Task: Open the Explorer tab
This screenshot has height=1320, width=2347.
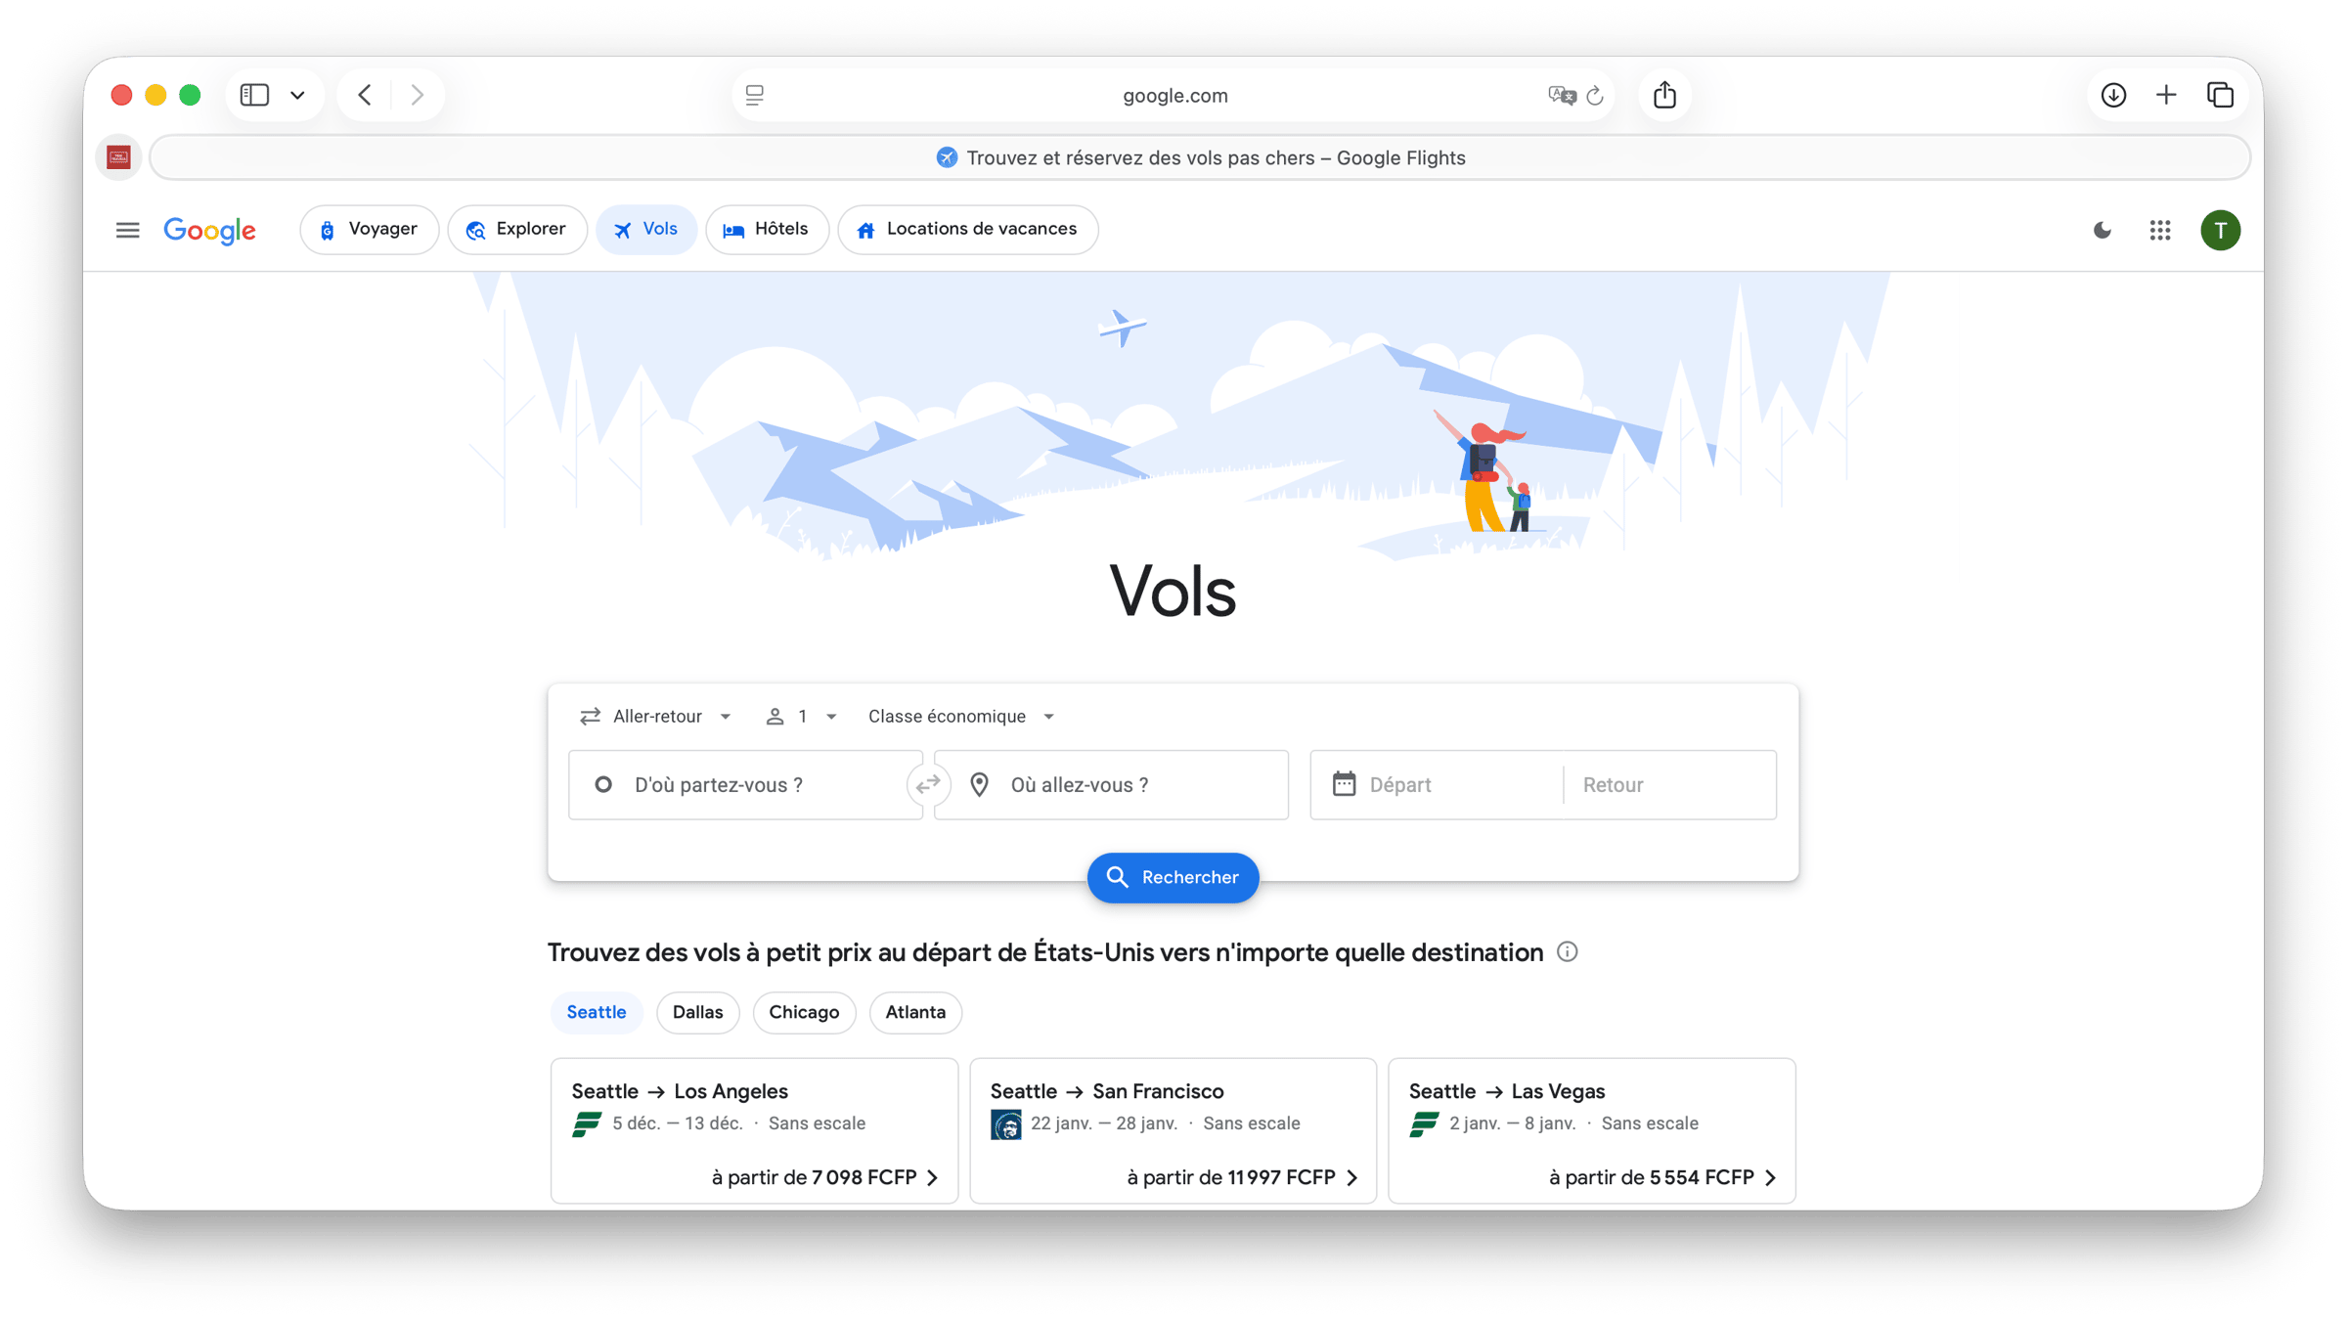Action: click(x=516, y=229)
